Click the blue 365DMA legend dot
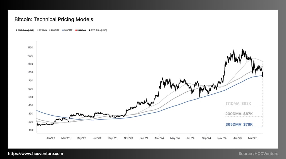286x159 pixels. tap(63, 30)
